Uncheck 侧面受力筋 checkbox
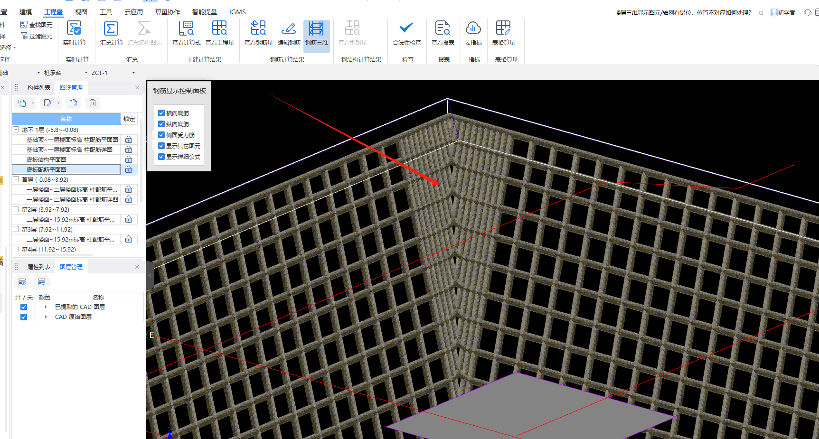Viewport: 819px width, 439px height. tap(161, 135)
